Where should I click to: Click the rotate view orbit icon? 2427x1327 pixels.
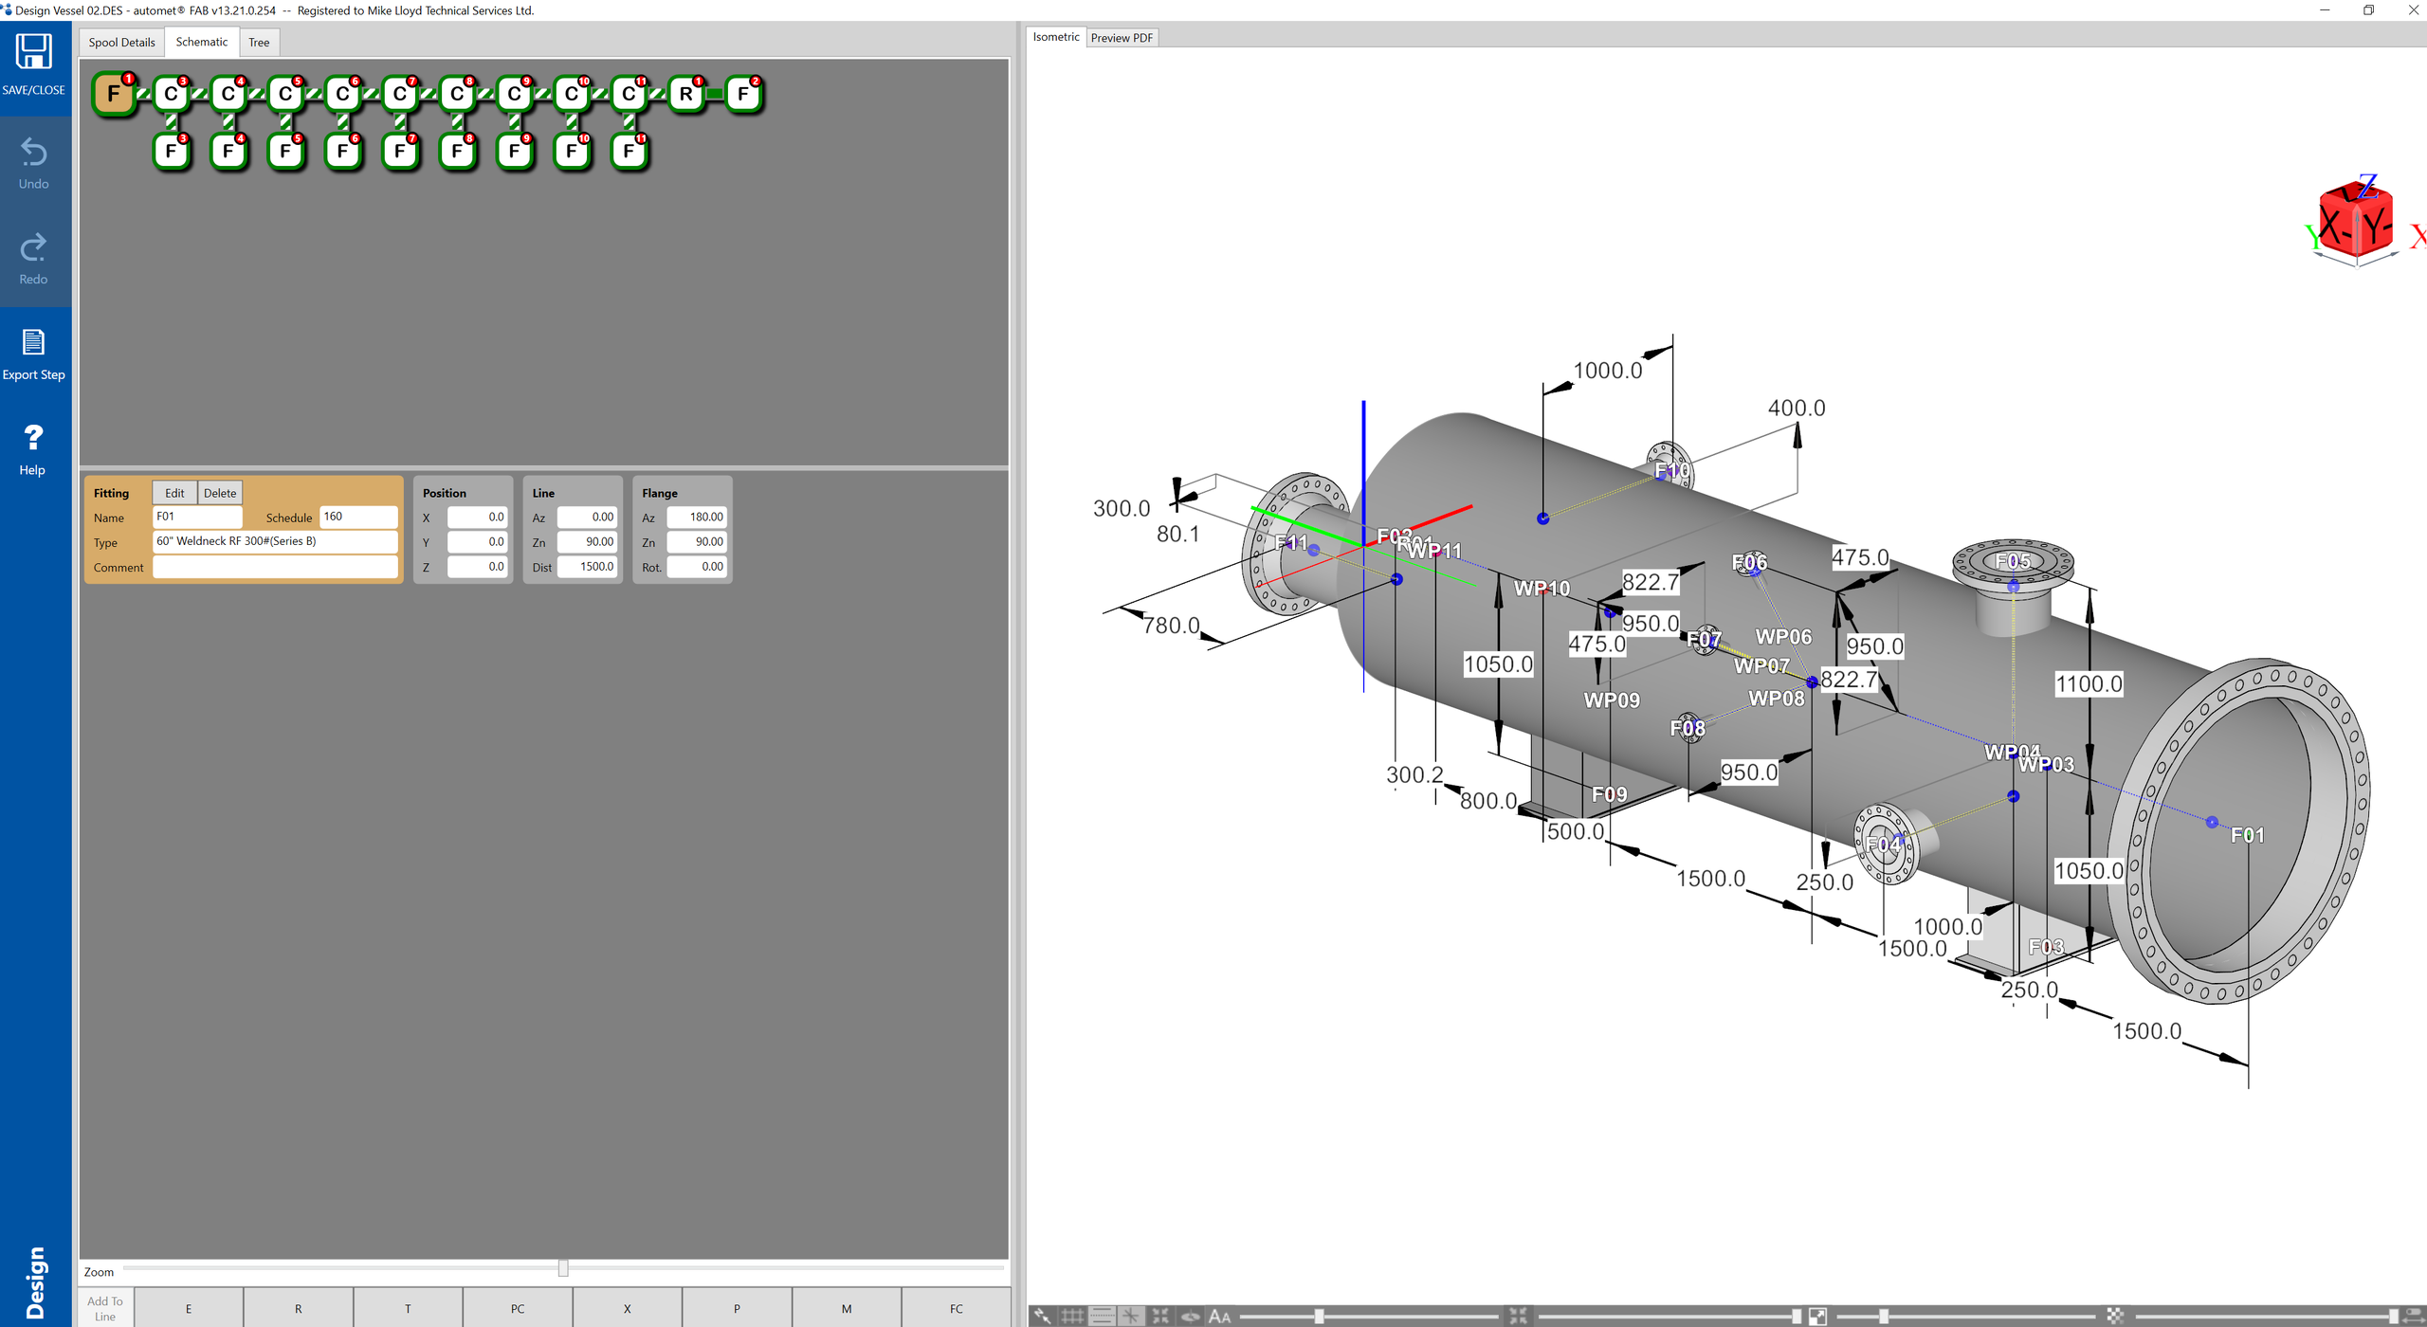pos(1190,1316)
